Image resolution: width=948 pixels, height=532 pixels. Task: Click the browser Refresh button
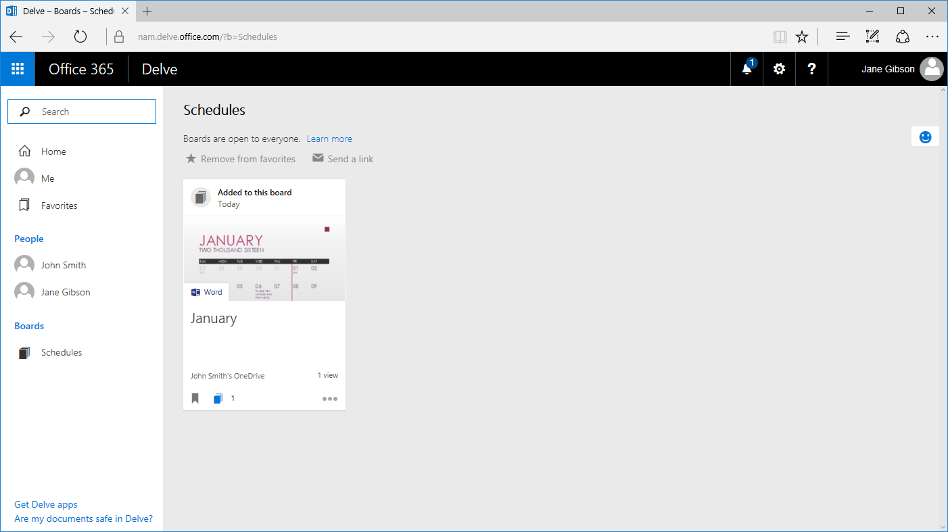pos(80,37)
